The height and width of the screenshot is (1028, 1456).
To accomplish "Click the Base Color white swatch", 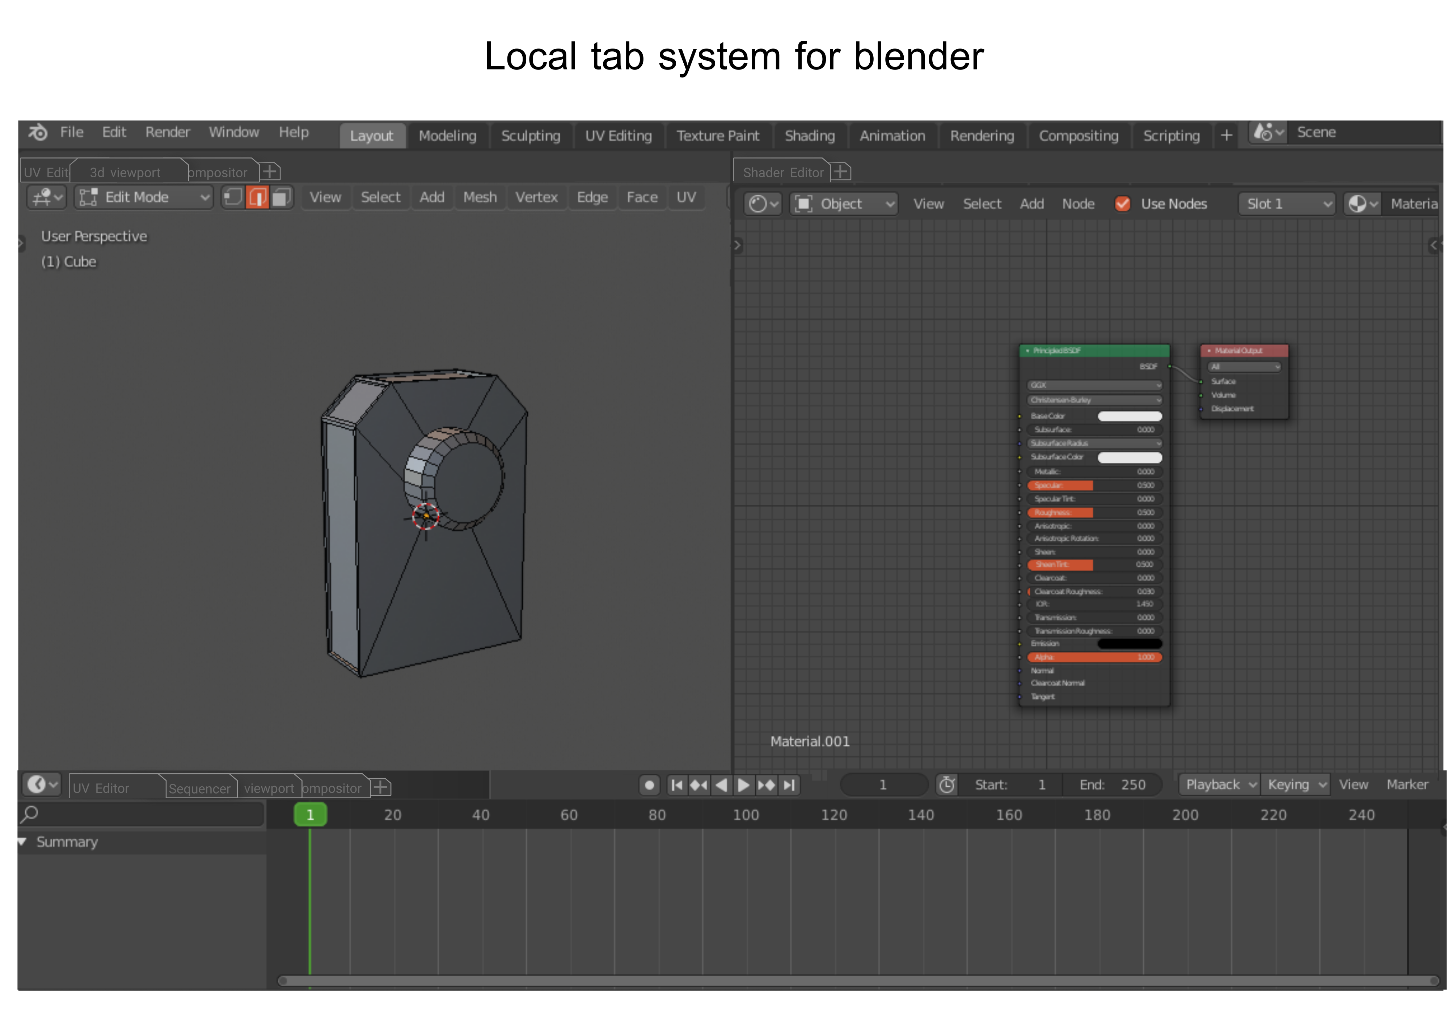I will click(1130, 416).
